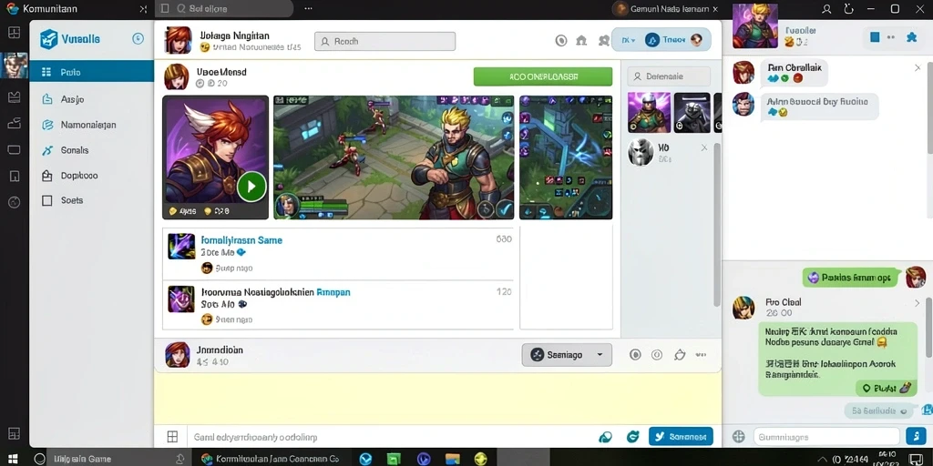Select Pmio item in the sidebar
This screenshot has height=466, width=933.
click(92, 72)
